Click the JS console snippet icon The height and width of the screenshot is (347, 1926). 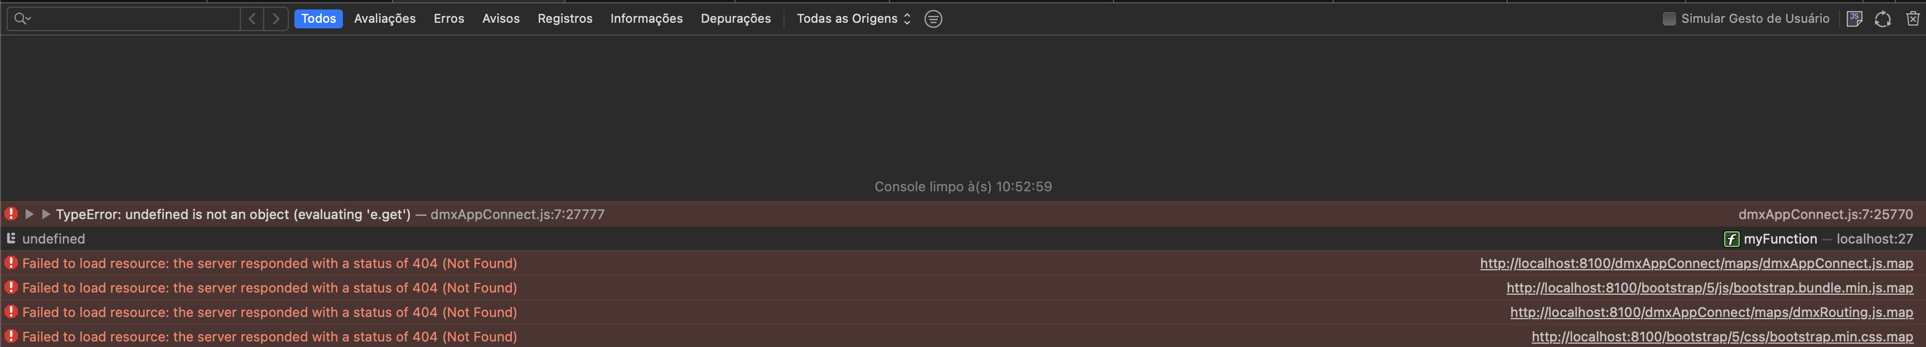point(1854,19)
